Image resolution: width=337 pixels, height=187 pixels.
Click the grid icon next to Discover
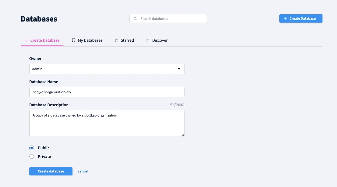pyautogui.click(x=148, y=40)
